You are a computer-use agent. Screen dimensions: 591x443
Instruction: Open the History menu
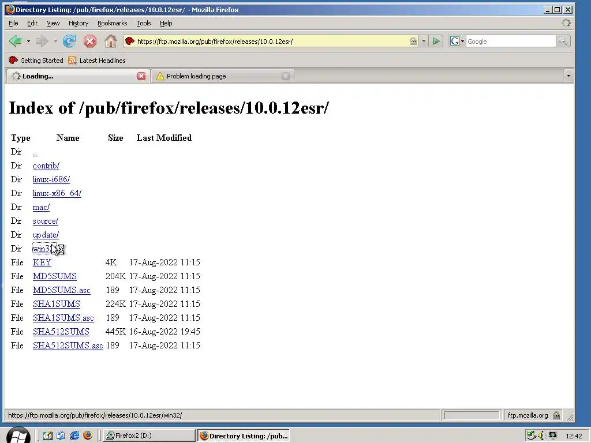click(x=78, y=23)
